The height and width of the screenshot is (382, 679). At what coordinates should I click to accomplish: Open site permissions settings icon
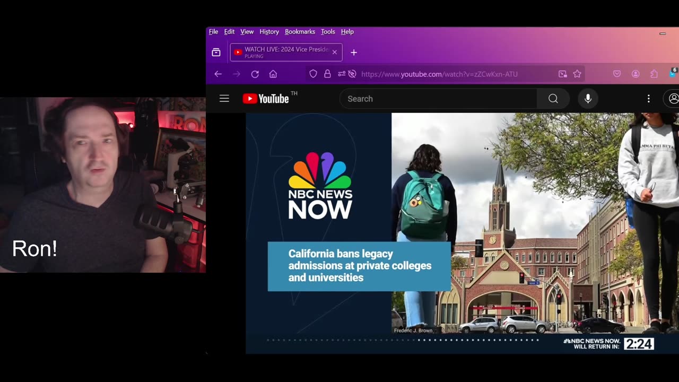(x=342, y=74)
